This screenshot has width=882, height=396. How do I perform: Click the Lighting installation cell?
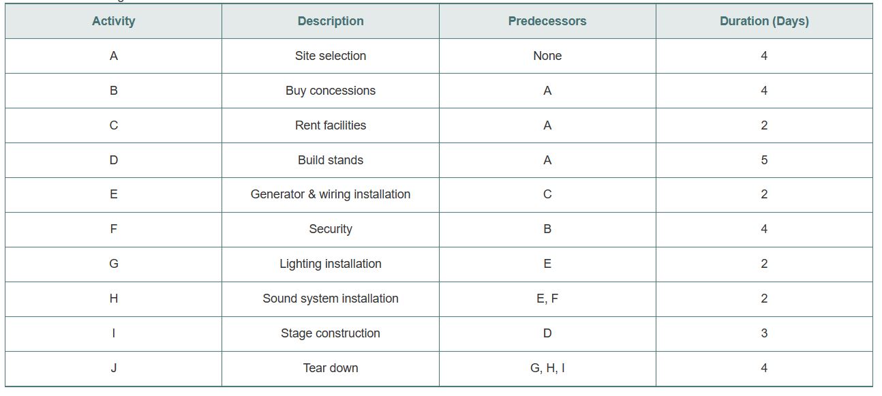[331, 264]
